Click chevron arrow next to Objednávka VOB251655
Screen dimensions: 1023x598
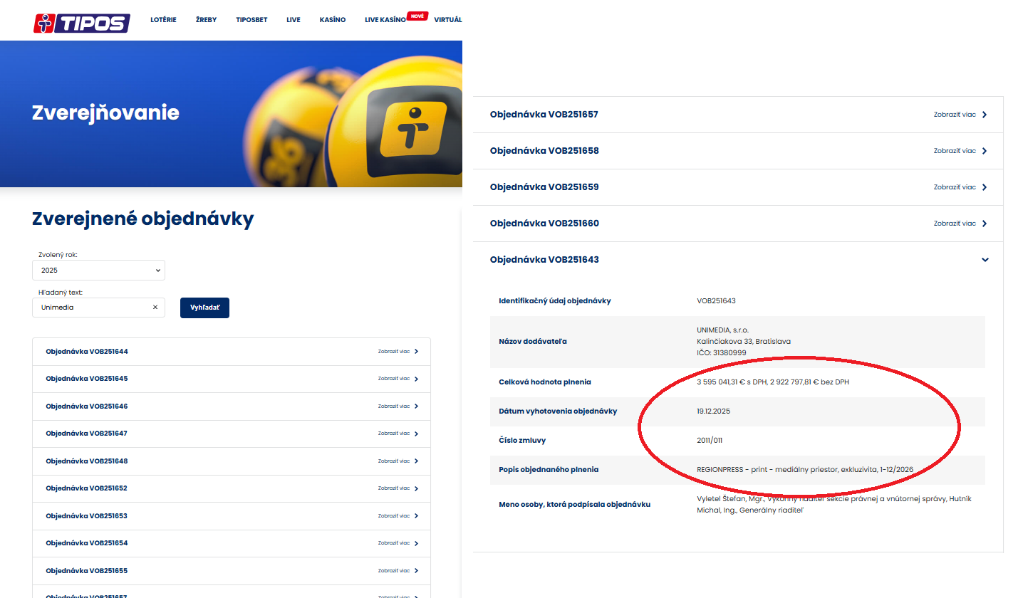pos(417,571)
